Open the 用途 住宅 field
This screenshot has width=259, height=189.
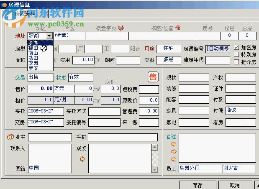(x=169, y=49)
